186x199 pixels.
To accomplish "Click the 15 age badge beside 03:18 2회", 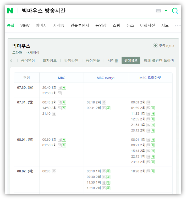I will click(x=104, y=102).
